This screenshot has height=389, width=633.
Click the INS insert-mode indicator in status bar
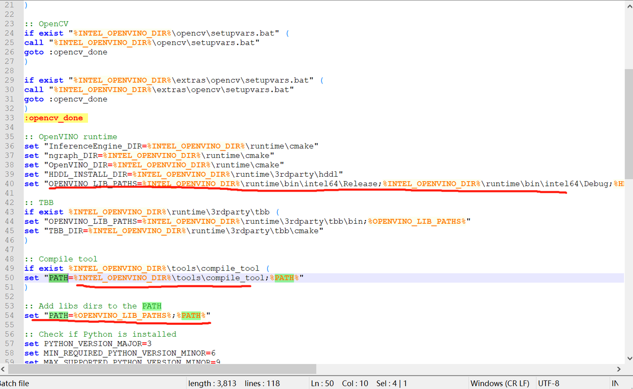pyautogui.click(x=615, y=383)
